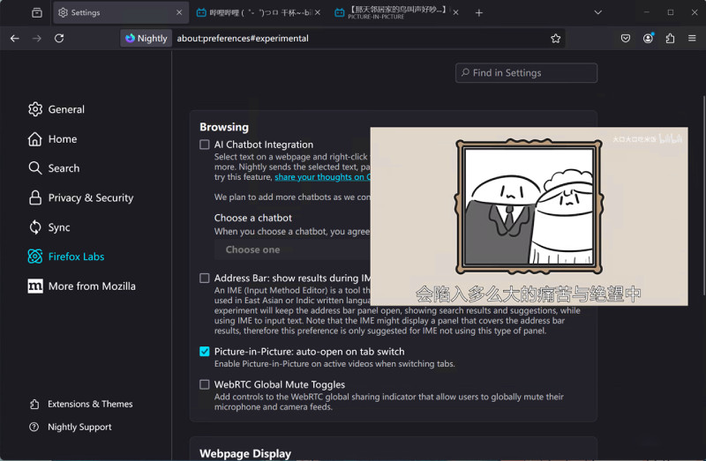The height and width of the screenshot is (461, 706).
Task: Click the address bar URL
Action: click(243, 38)
